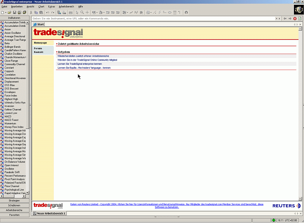This screenshot has height=223, width=304.
Task: Click the Indikatoren panel header
Action: [x=15, y=18]
